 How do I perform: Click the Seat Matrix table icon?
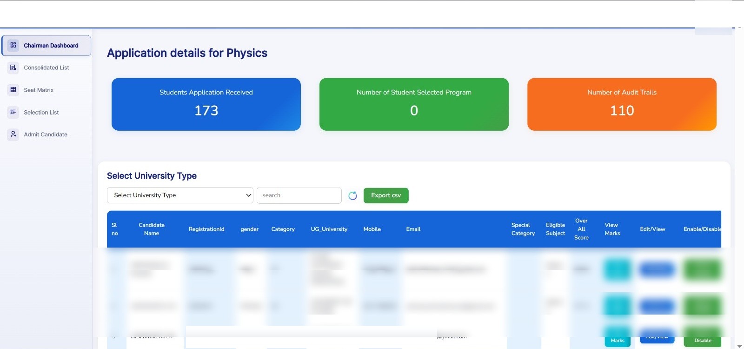coord(13,90)
